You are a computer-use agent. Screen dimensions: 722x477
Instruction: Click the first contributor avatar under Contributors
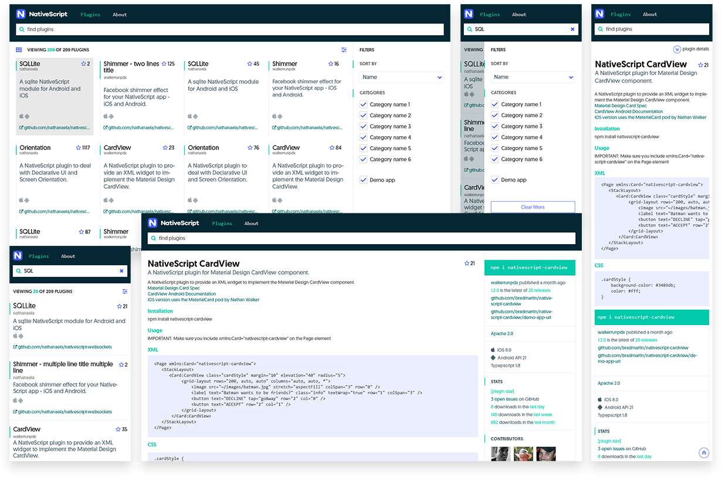pyautogui.click(x=500, y=454)
